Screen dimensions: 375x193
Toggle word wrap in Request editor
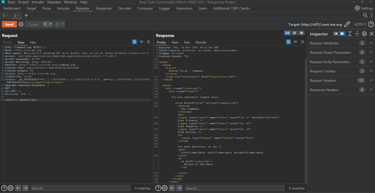(x=134, y=42)
